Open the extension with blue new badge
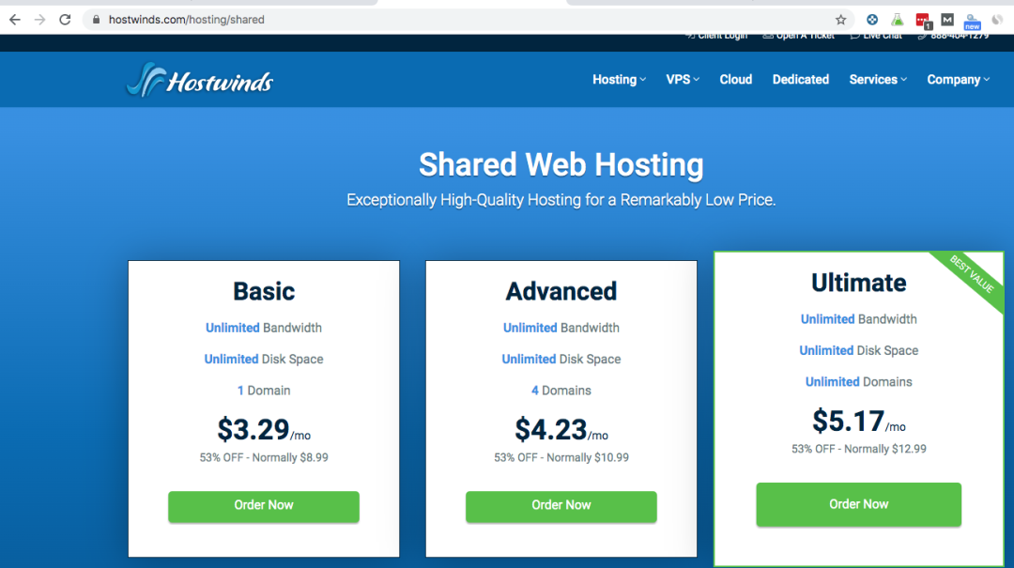Image resolution: width=1014 pixels, height=568 pixels. point(972,22)
